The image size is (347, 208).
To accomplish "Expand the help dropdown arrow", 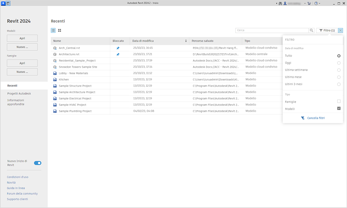I will click(320, 4).
